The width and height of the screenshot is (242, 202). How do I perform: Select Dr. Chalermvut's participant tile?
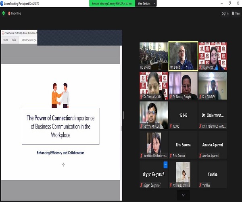(213, 115)
